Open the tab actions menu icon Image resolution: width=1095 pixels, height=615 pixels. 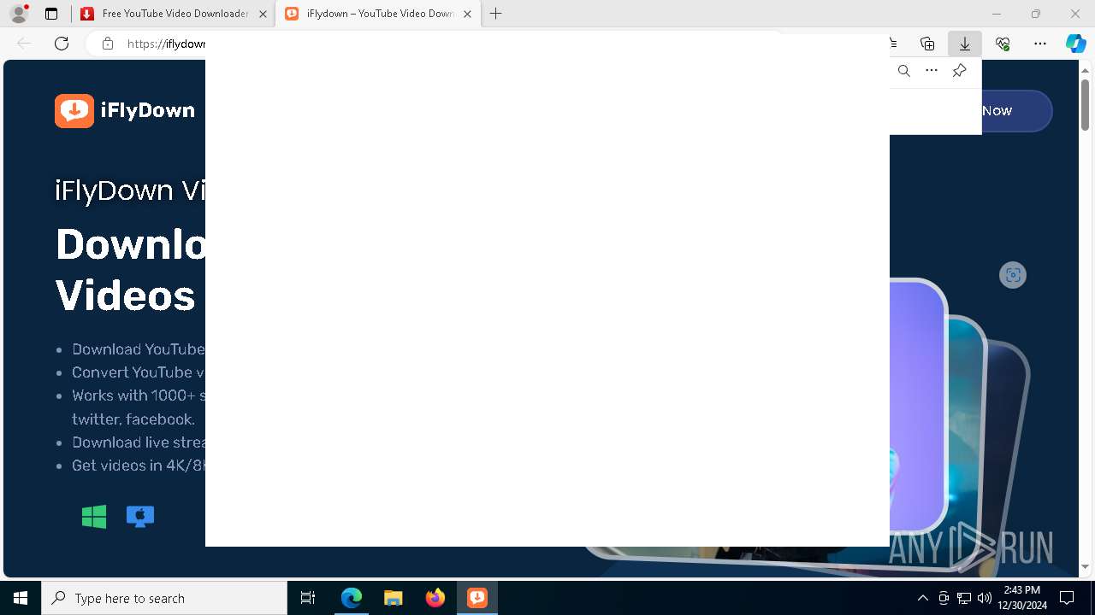[x=51, y=14]
